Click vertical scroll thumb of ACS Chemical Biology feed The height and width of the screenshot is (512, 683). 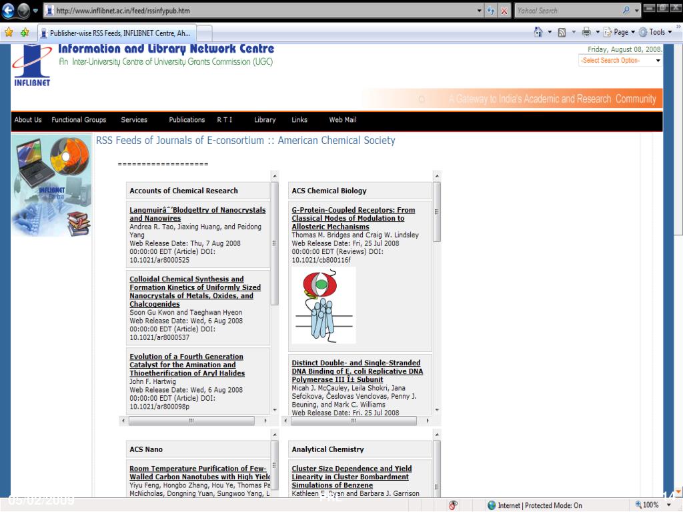coord(437,212)
